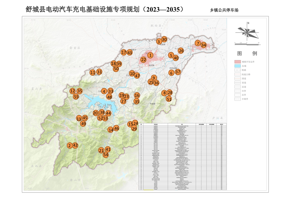Viewport: 289px width, 200px height.
Task: Select map marker number 30
Action: [x=164, y=39]
